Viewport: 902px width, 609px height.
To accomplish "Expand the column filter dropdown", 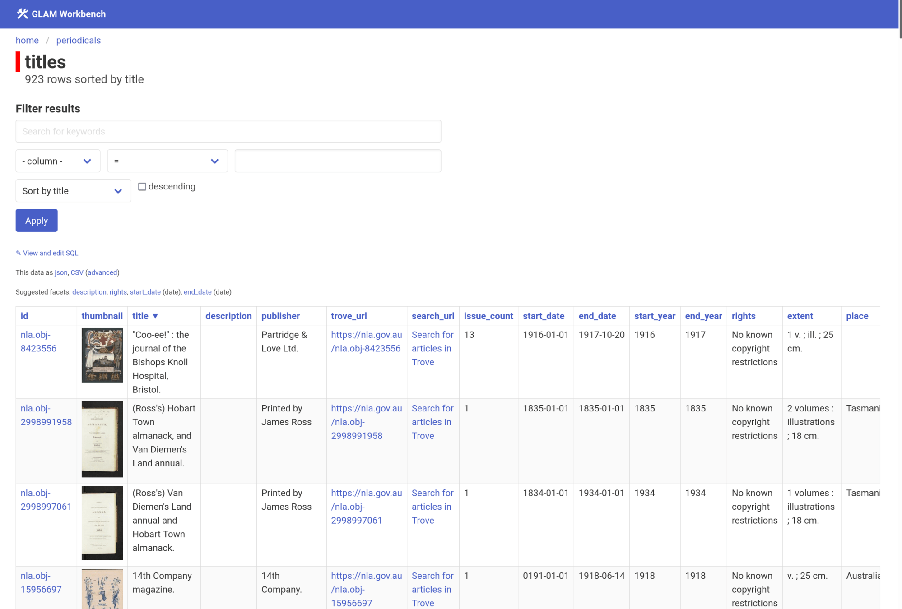I will click(x=58, y=161).
